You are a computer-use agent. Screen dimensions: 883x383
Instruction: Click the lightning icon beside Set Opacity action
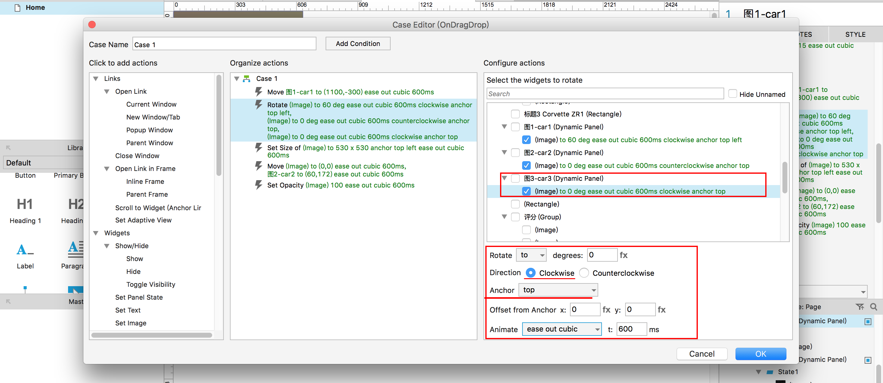[258, 185]
